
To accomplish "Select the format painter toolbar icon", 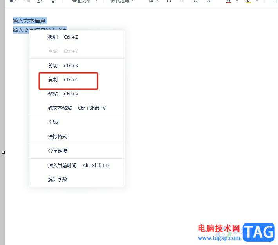I will pyautogui.click(x=53, y=1).
